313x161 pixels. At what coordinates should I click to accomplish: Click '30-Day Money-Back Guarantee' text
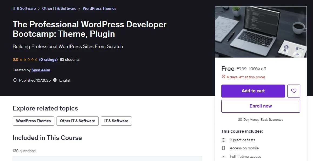[261, 120]
